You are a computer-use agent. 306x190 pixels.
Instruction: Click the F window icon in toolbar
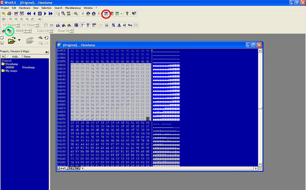click(x=106, y=13)
